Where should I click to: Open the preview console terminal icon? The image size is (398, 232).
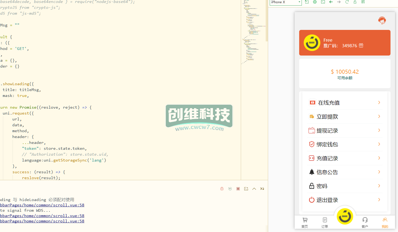[323, 2]
